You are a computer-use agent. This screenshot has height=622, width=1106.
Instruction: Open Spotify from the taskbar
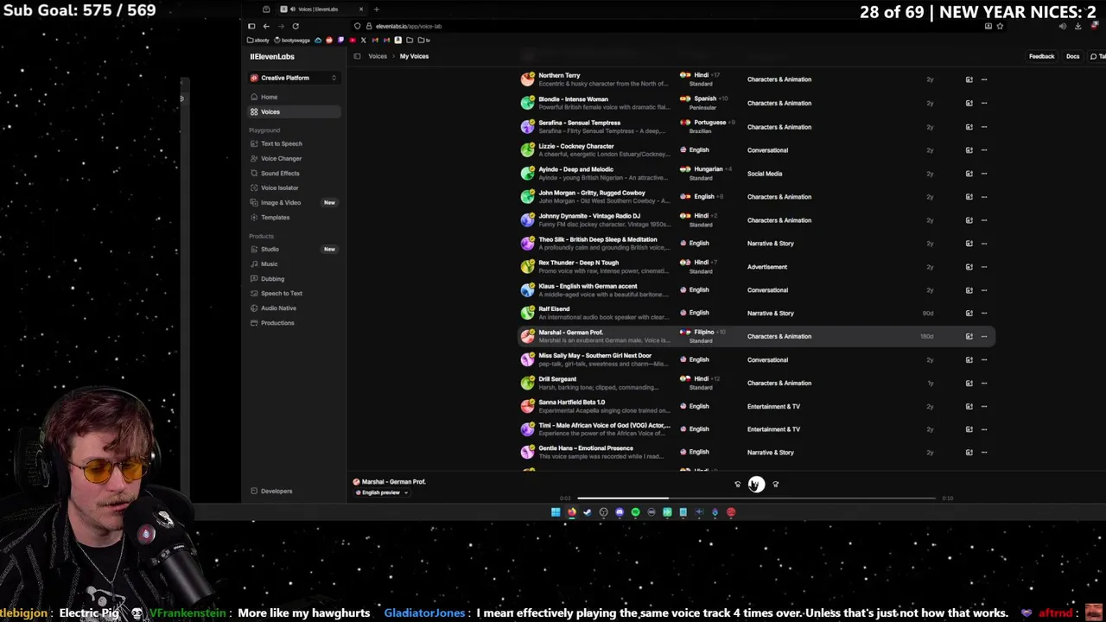[635, 512]
